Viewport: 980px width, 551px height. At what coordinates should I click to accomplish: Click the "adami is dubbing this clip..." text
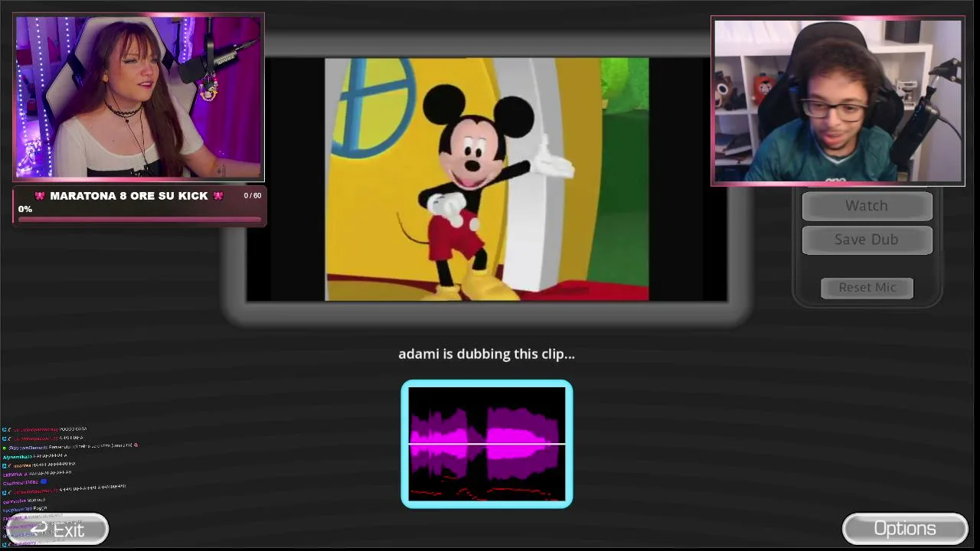pyautogui.click(x=486, y=354)
